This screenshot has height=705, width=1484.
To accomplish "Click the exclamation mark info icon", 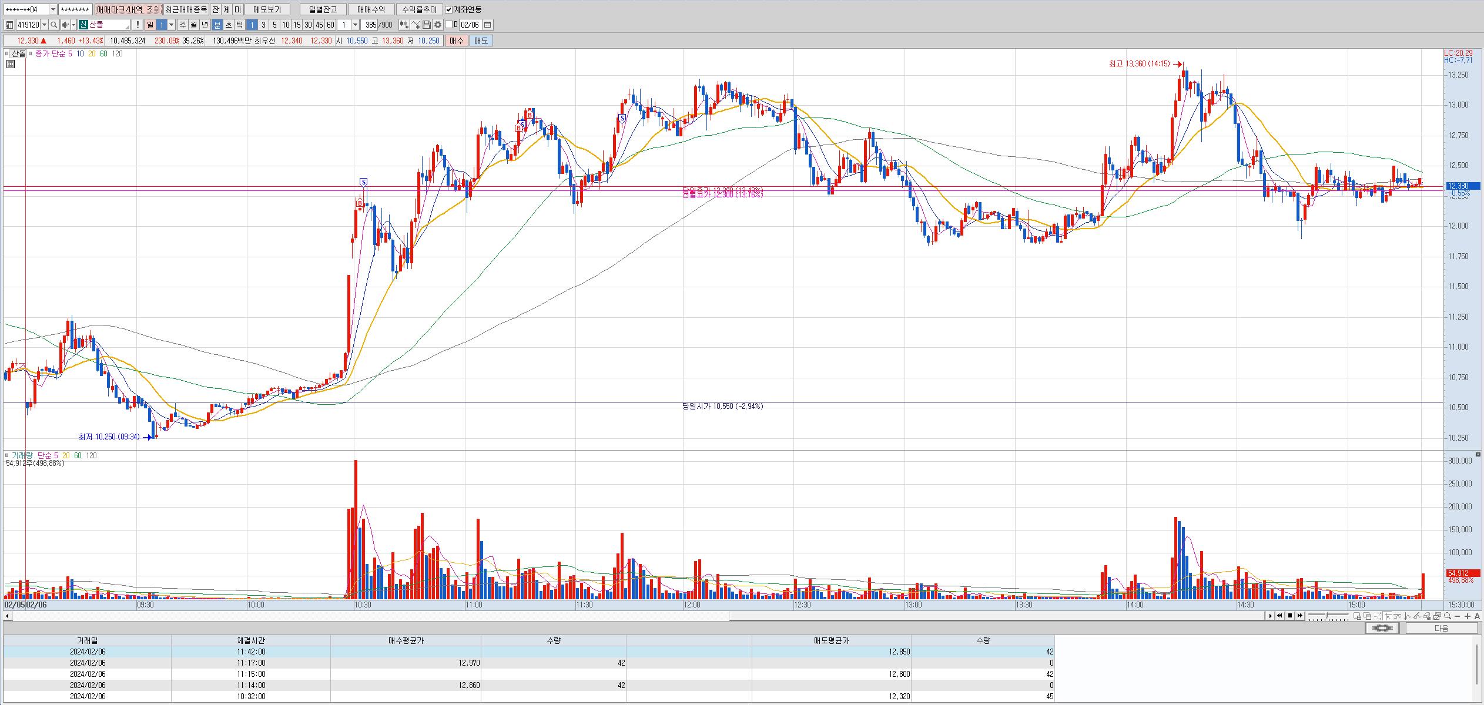I will (137, 25).
